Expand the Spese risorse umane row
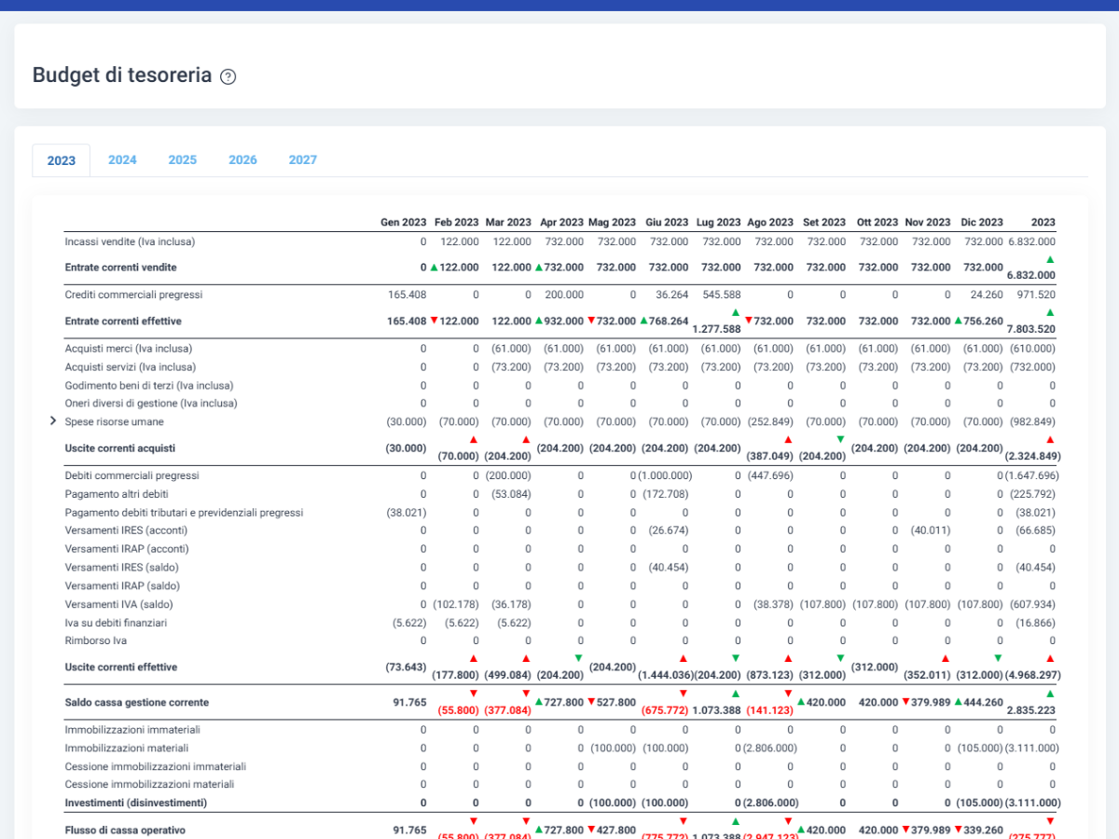1119x839 pixels. pyautogui.click(x=53, y=421)
